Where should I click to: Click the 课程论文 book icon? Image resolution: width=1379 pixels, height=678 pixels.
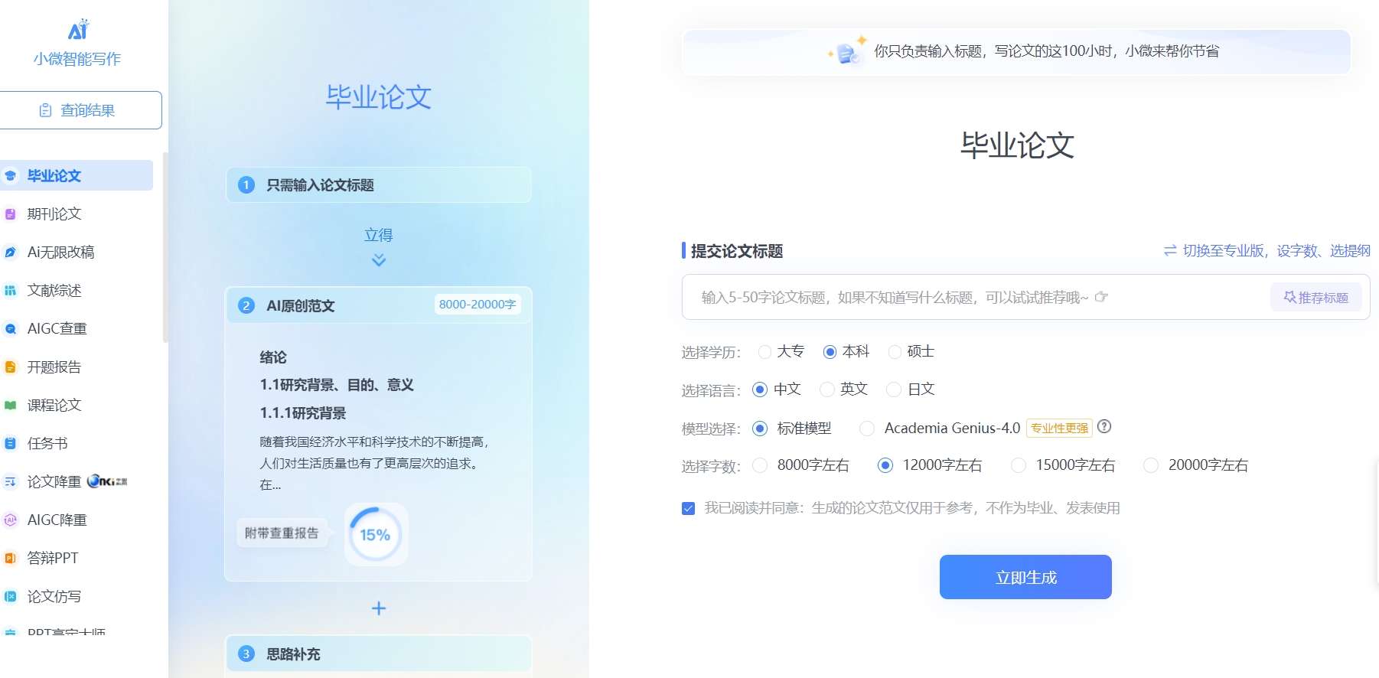(x=11, y=406)
